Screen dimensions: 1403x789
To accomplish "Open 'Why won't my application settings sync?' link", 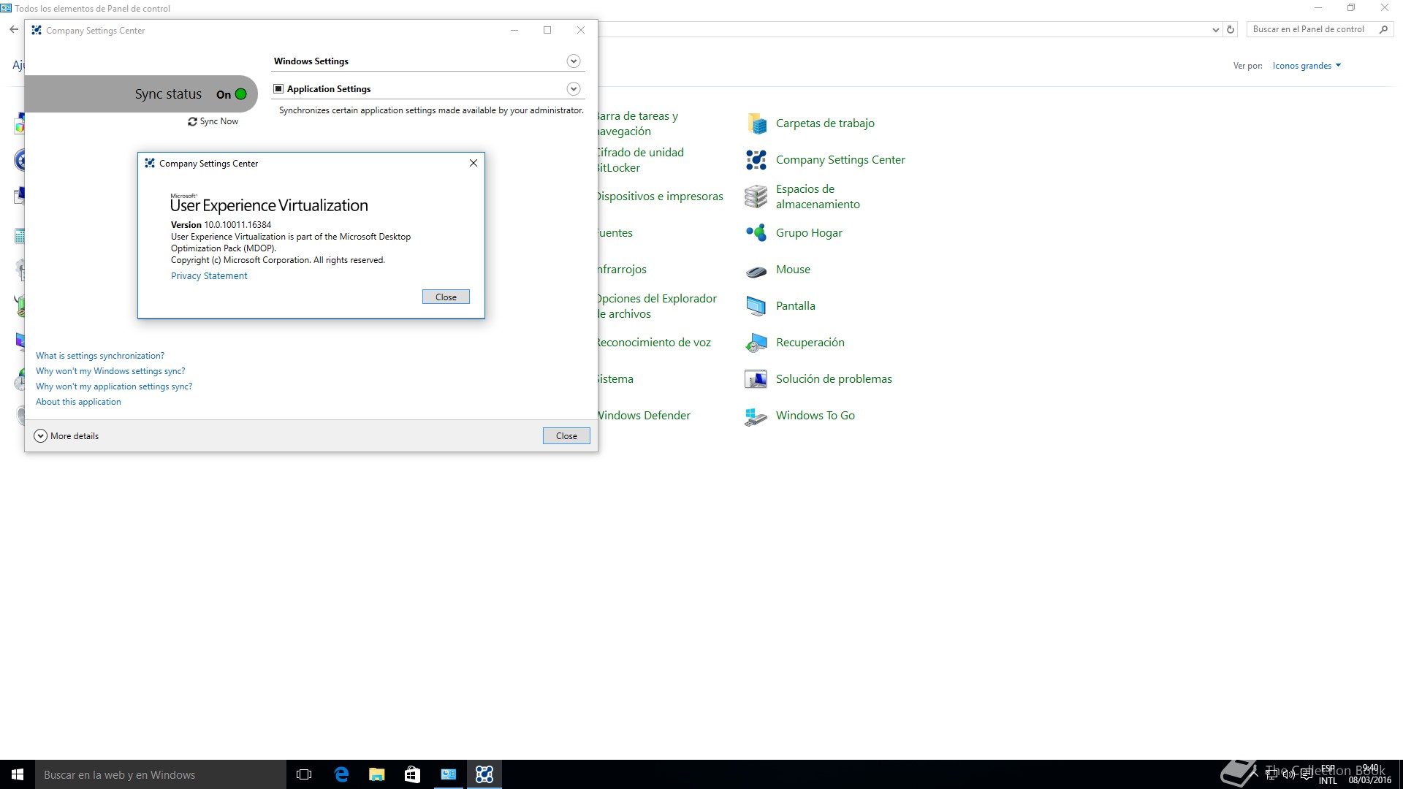I will (x=114, y=386).
